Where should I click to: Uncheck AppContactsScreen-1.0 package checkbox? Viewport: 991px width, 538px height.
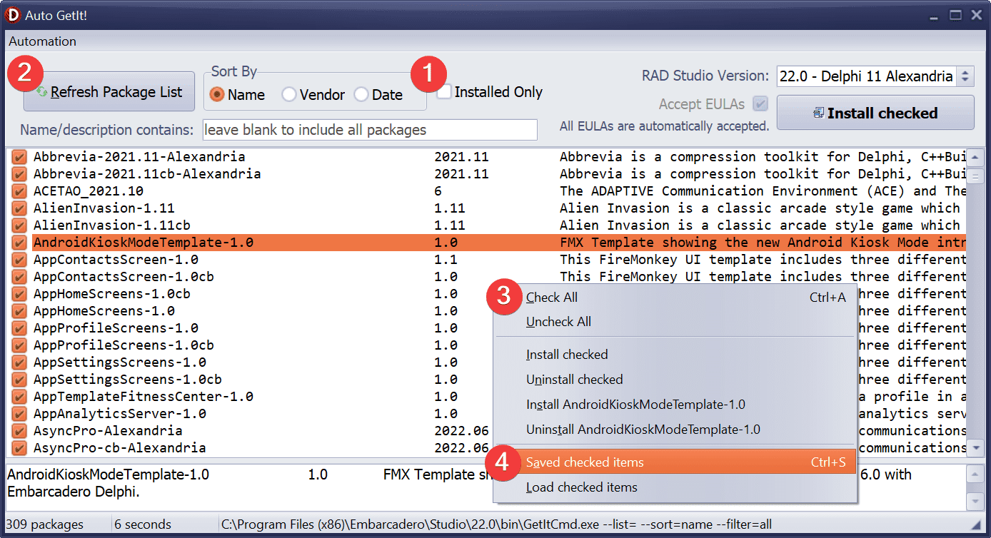tap(19, 260)
